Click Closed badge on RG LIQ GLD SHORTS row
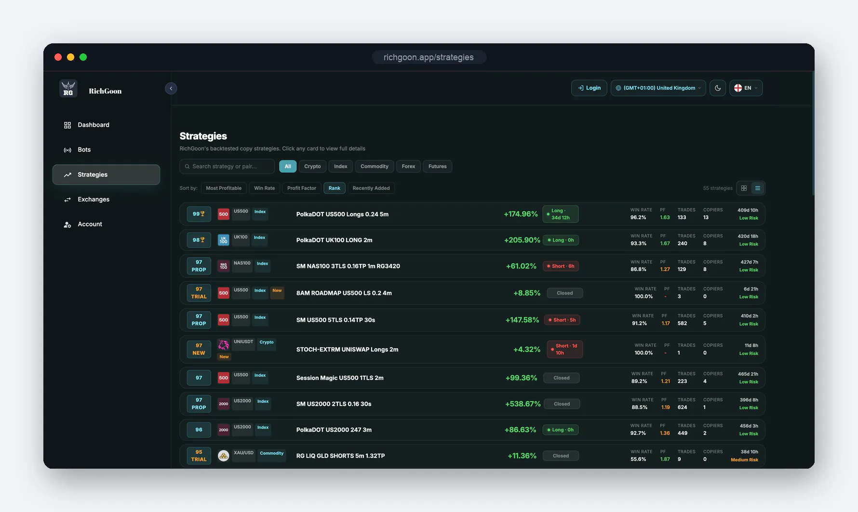 (561, 456)
